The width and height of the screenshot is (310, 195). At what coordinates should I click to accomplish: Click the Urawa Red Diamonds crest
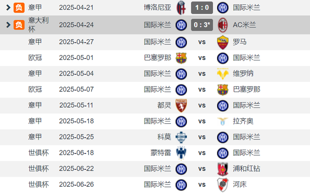coord(223,169)
